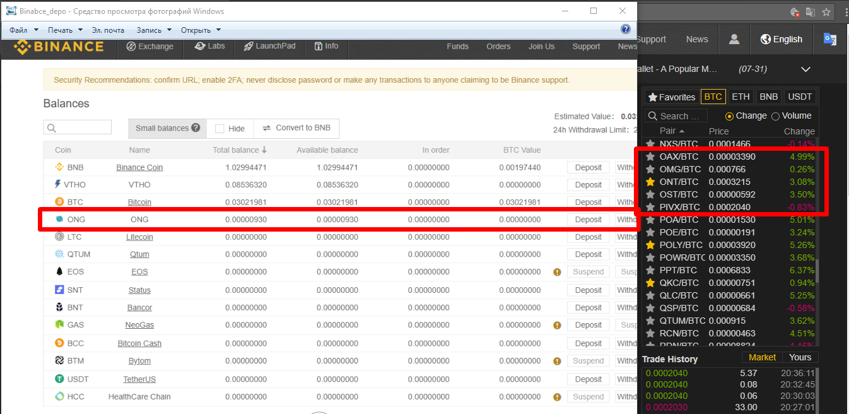The height and width of the screenshot is (414, 849).
Task: Switch Trade History to the Yours tab
Action: pyautogui.click(x=800, y=357)
